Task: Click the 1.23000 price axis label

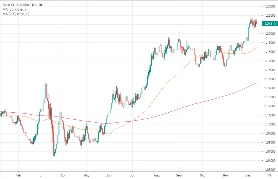Action: click(x=270, y=6)
